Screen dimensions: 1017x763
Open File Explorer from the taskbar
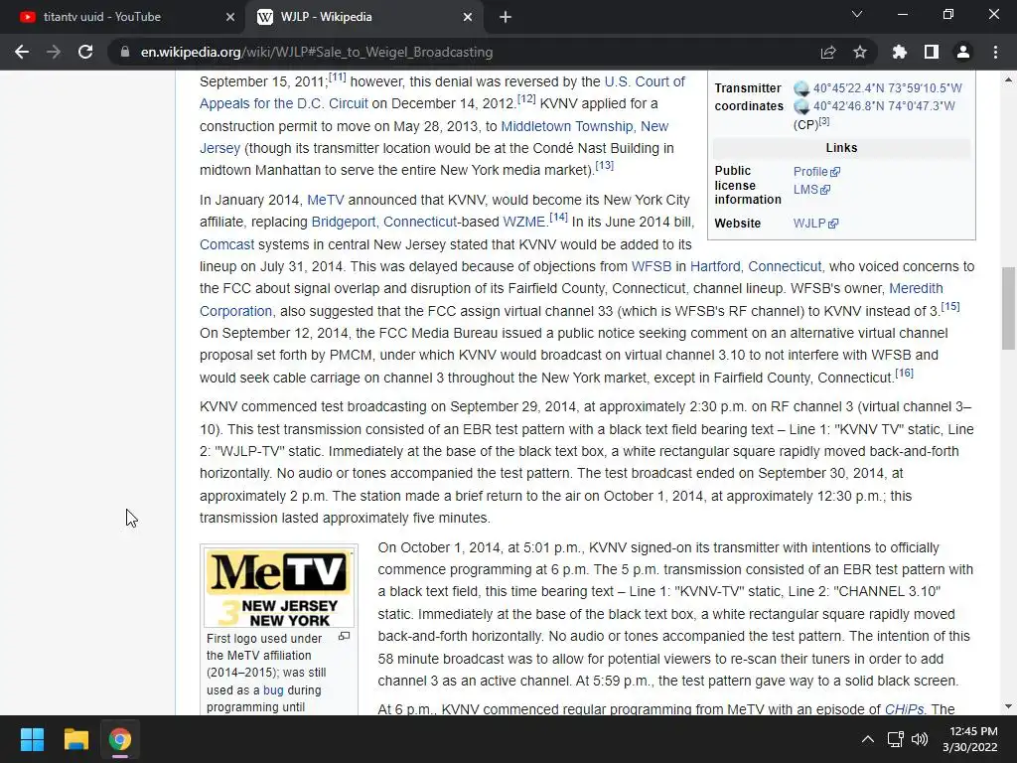tap(75, 739)
